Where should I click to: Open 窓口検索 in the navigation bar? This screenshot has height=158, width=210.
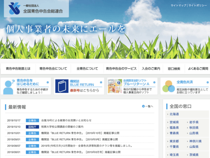174,69
